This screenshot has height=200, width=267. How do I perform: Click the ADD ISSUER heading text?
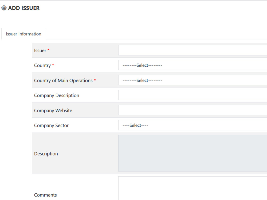pyautogui.click(x=24, y=8)
